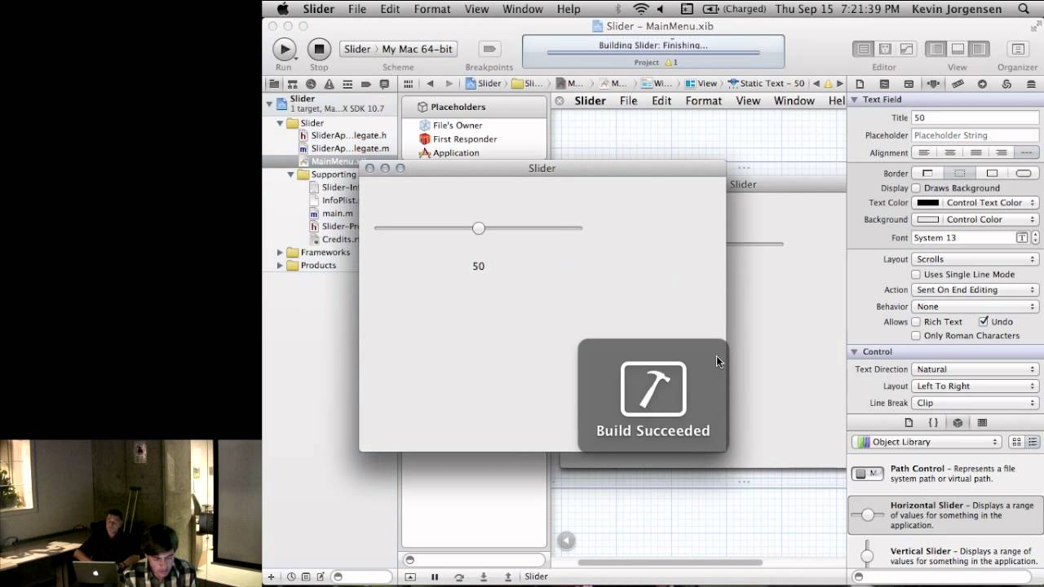Open the related files grid icon in jump bar
Viewport: 1044px width, 587px height.
(408, 84)
